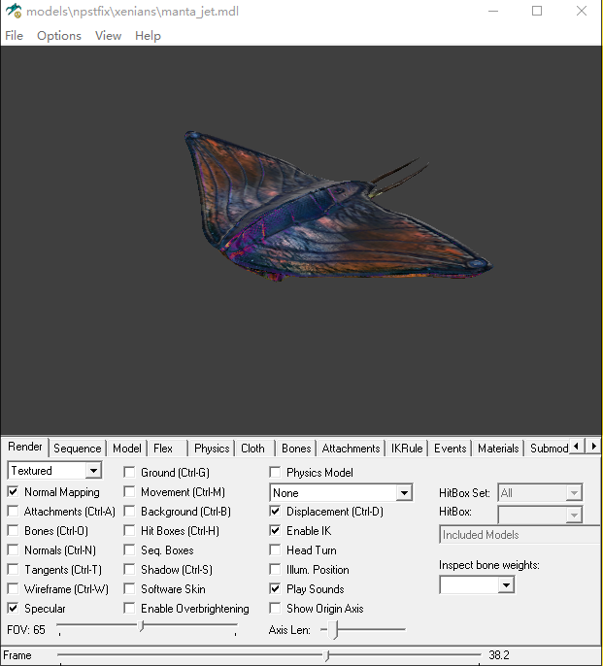Uncheck Play Sounds
Image resolution: width=603 pixels, height=666 pixels.
pos(275,589)
